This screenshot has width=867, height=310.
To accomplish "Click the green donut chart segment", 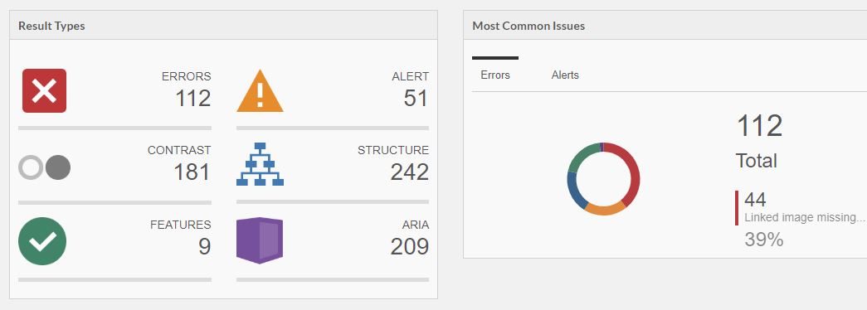I will [x=582, y=155].
